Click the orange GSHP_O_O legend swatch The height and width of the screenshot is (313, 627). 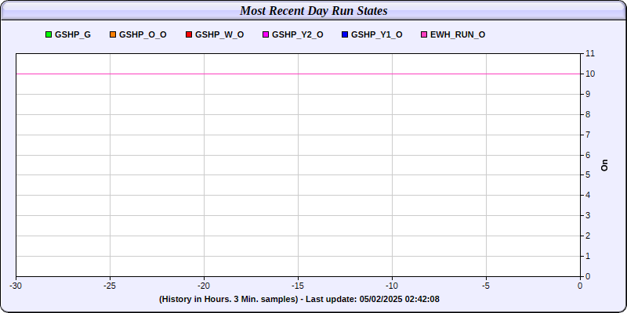(x=112, y=34)
